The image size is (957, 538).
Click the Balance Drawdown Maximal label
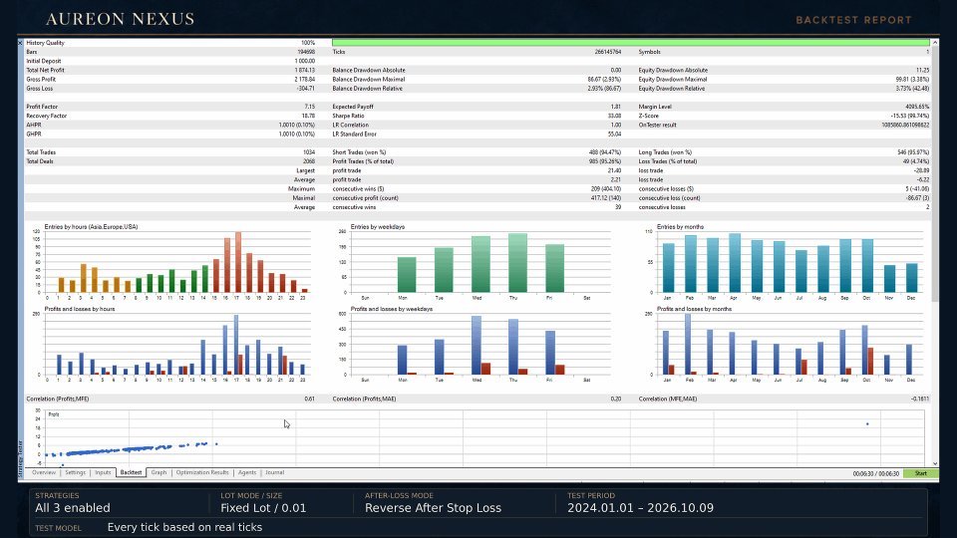369,80
